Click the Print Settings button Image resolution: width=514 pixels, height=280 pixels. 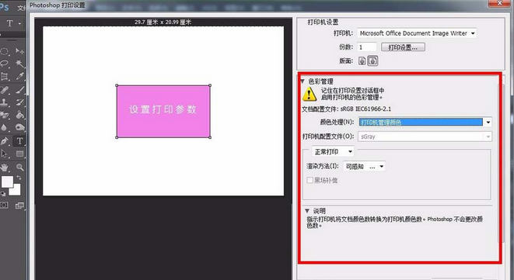pyautogui.click(x=403, y=47)
